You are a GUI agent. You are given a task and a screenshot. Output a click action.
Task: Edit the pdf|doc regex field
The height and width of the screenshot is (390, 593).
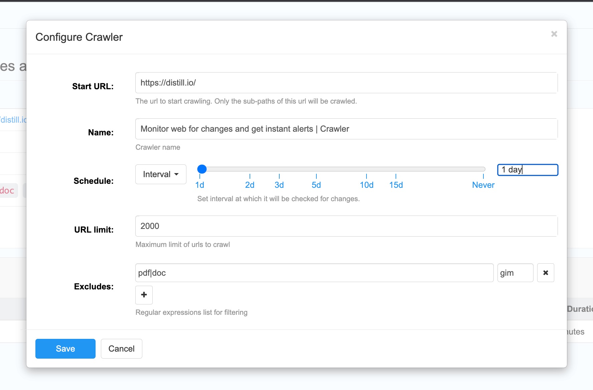point(314,273)
